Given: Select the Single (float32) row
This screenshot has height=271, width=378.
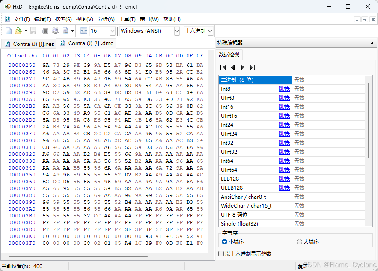Looking at the screenshot, I should [292, 224].
